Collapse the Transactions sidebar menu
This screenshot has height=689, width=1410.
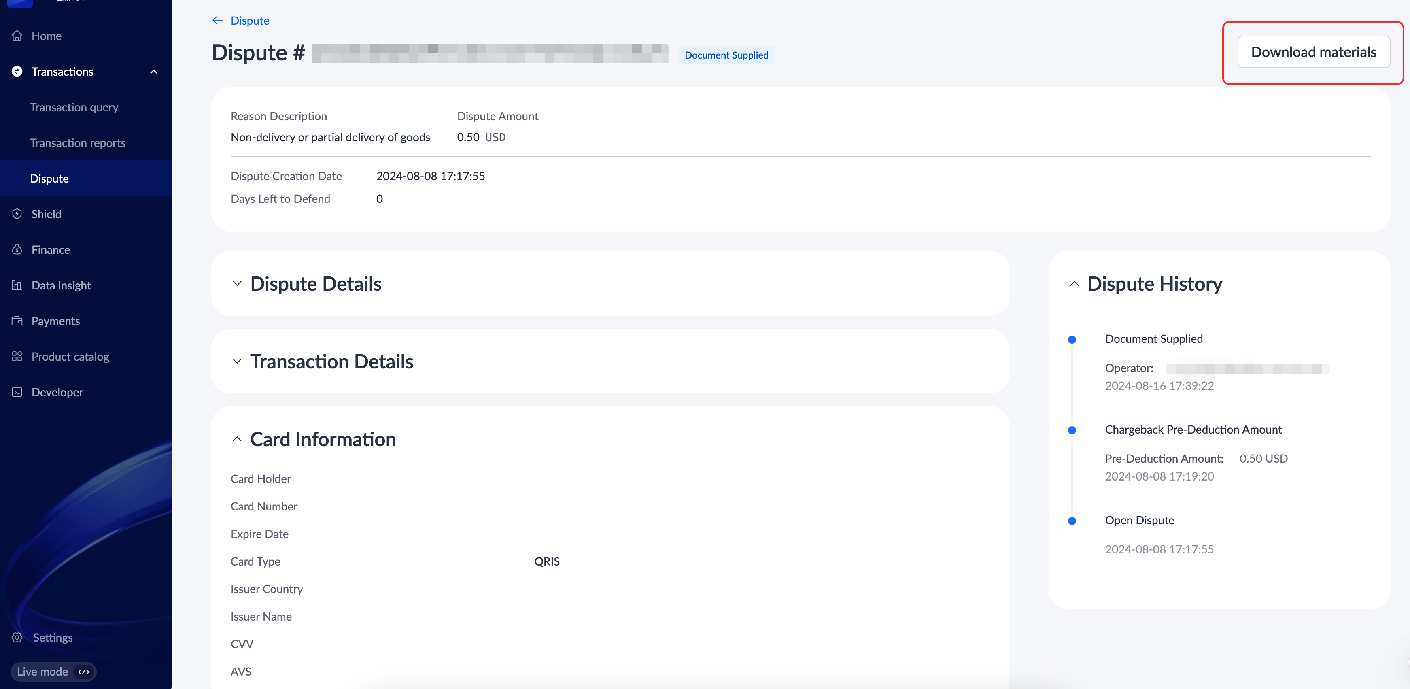(x=154, y=72)
